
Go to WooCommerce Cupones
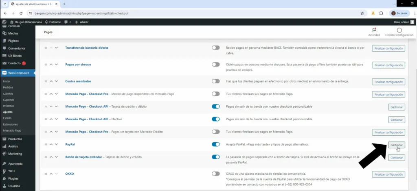coord(9,100)
